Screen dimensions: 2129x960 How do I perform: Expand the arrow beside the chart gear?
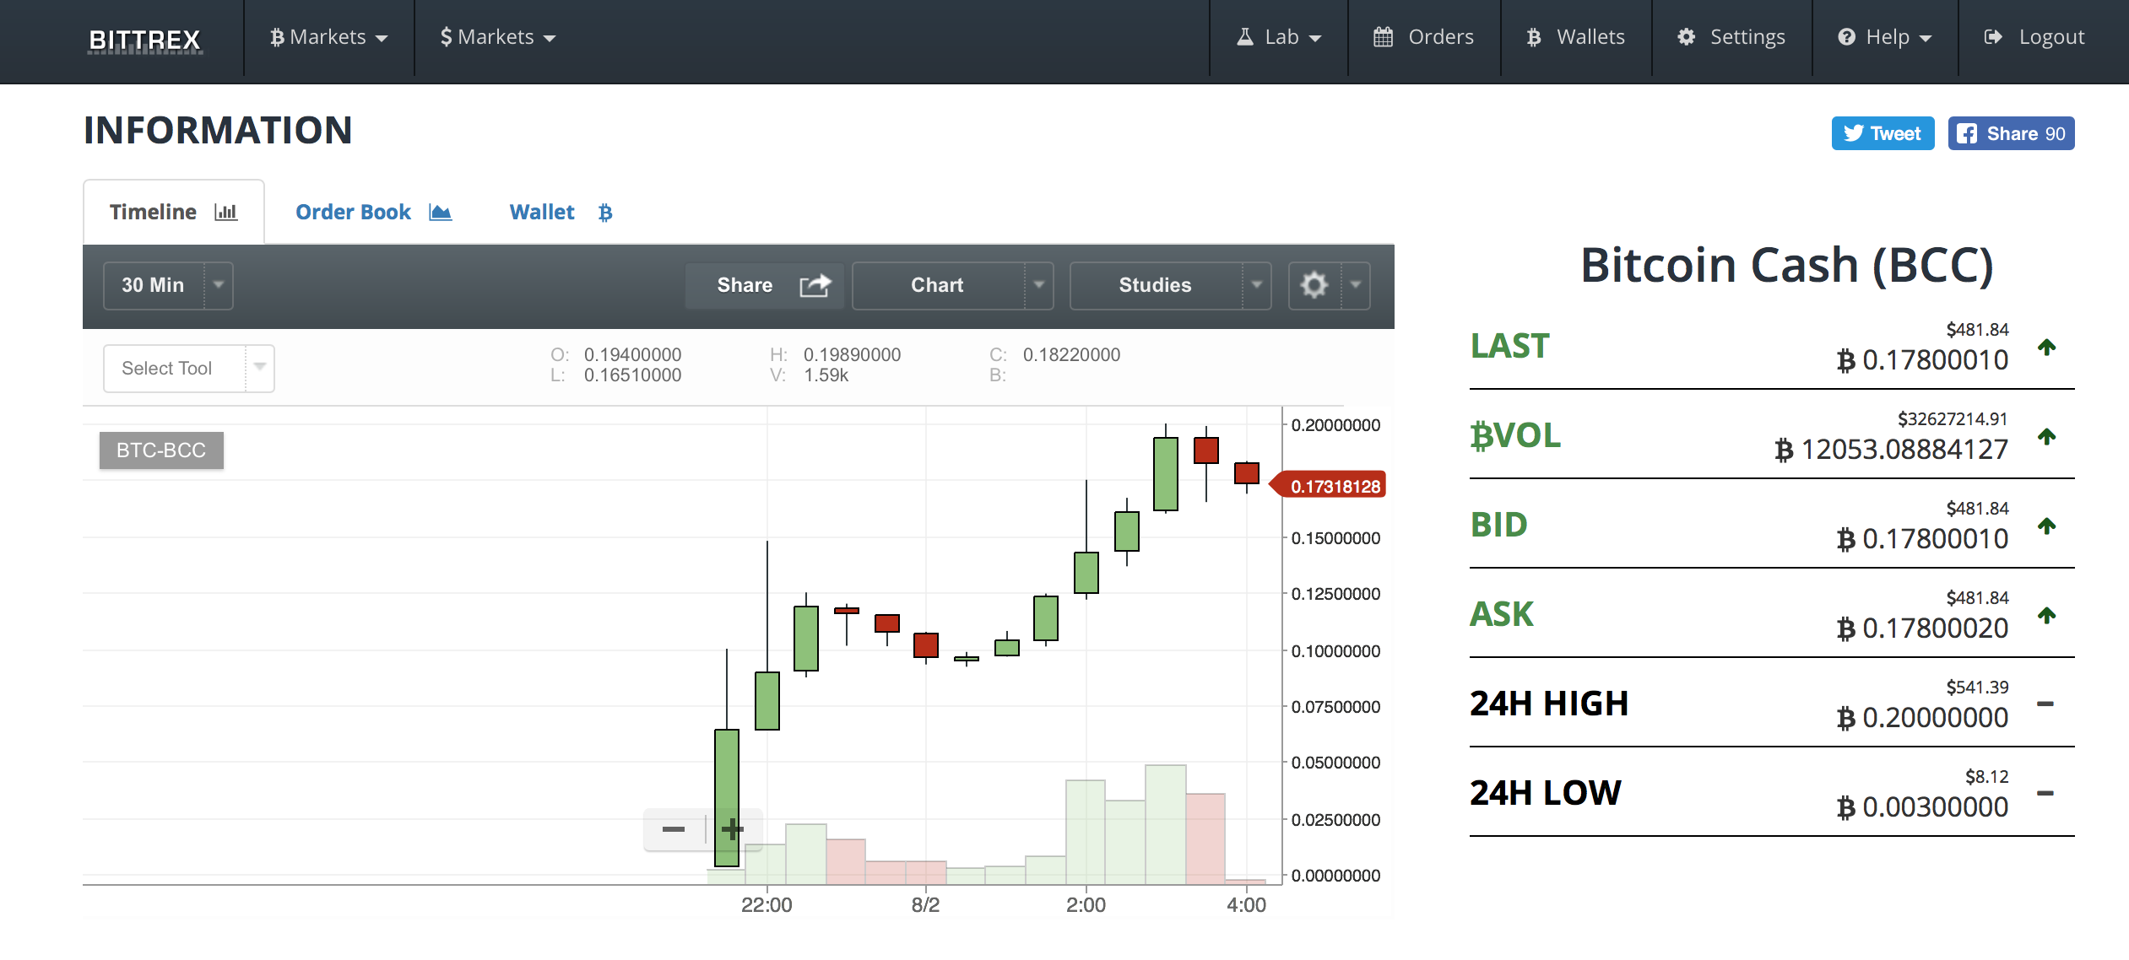click(1356, 285)
